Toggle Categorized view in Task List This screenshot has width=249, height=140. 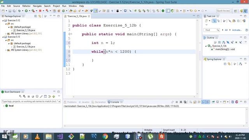[x=214, y=21]
